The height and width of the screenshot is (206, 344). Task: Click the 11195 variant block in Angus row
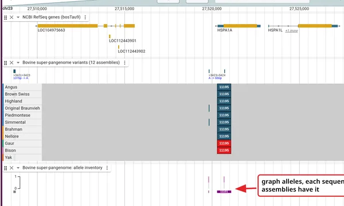point(224,87)
